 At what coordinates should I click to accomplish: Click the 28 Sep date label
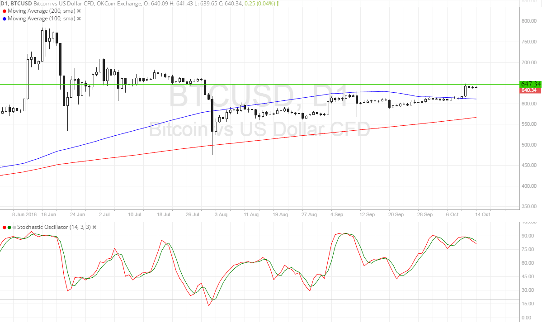pos(425,214)
